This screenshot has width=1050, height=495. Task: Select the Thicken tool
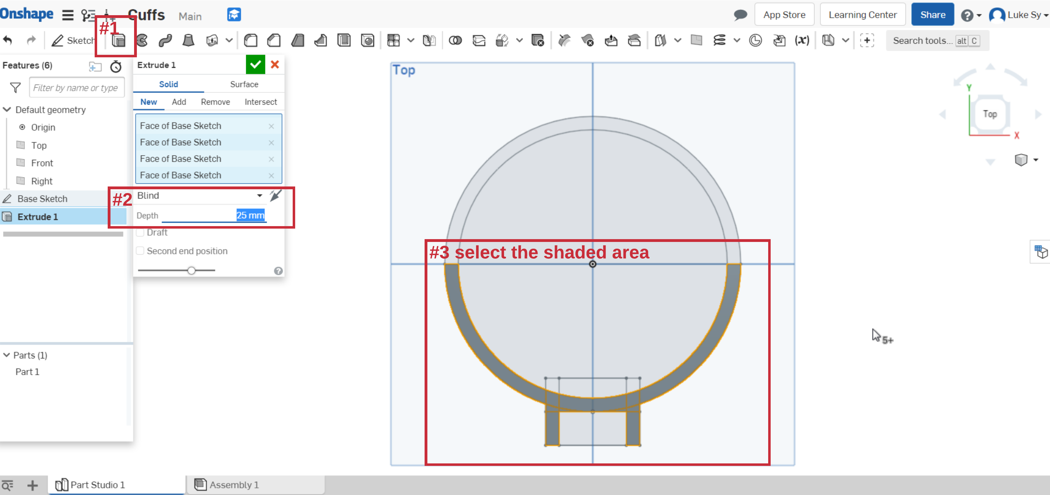212,40
